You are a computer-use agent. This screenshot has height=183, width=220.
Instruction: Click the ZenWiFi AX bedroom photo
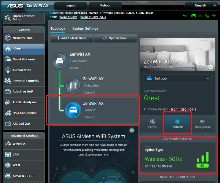click(x=178, y=54)
